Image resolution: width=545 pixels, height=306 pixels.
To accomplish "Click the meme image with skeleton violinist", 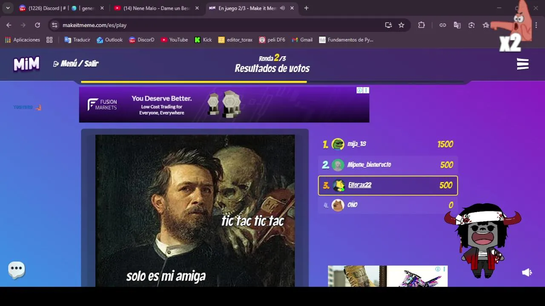I will (x=195, y=211).
